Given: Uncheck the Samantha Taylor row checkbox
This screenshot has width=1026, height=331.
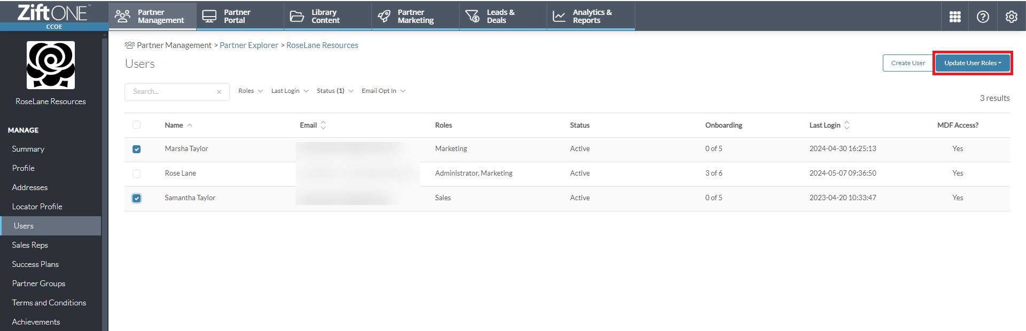Looking at the screenshot, I should pyautogui.click(x=136, y=198).
